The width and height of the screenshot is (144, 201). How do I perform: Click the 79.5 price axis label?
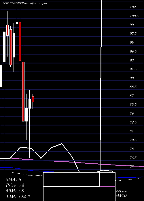click(133, 140)
